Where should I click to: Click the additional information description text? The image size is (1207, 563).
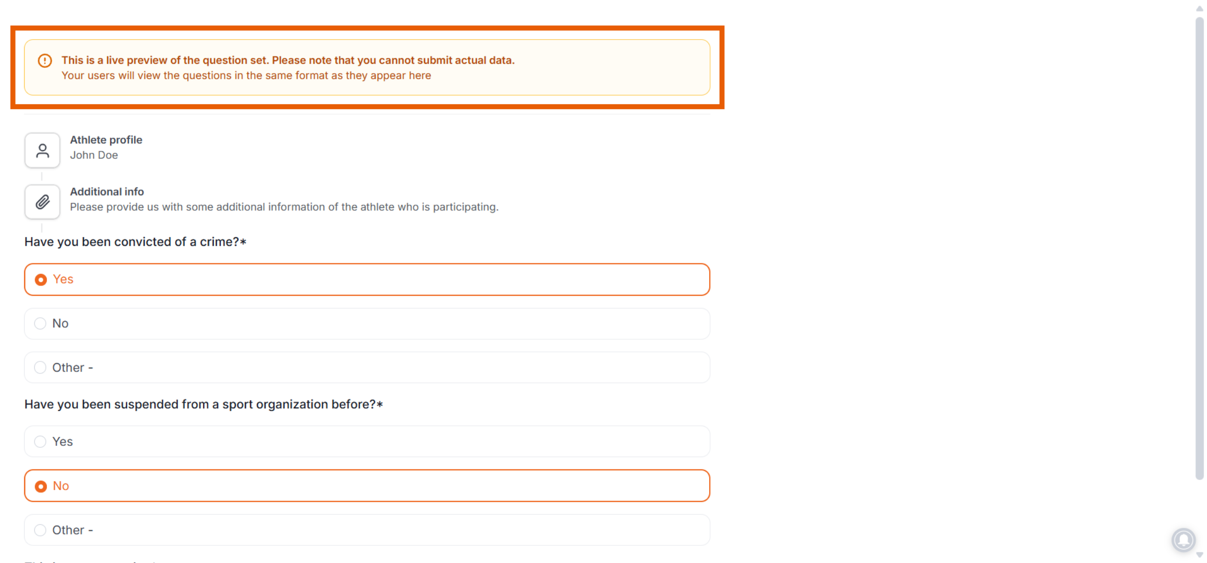284,207
